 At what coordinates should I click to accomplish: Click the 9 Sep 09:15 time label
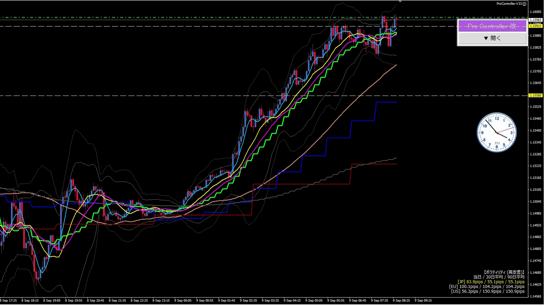423,301
